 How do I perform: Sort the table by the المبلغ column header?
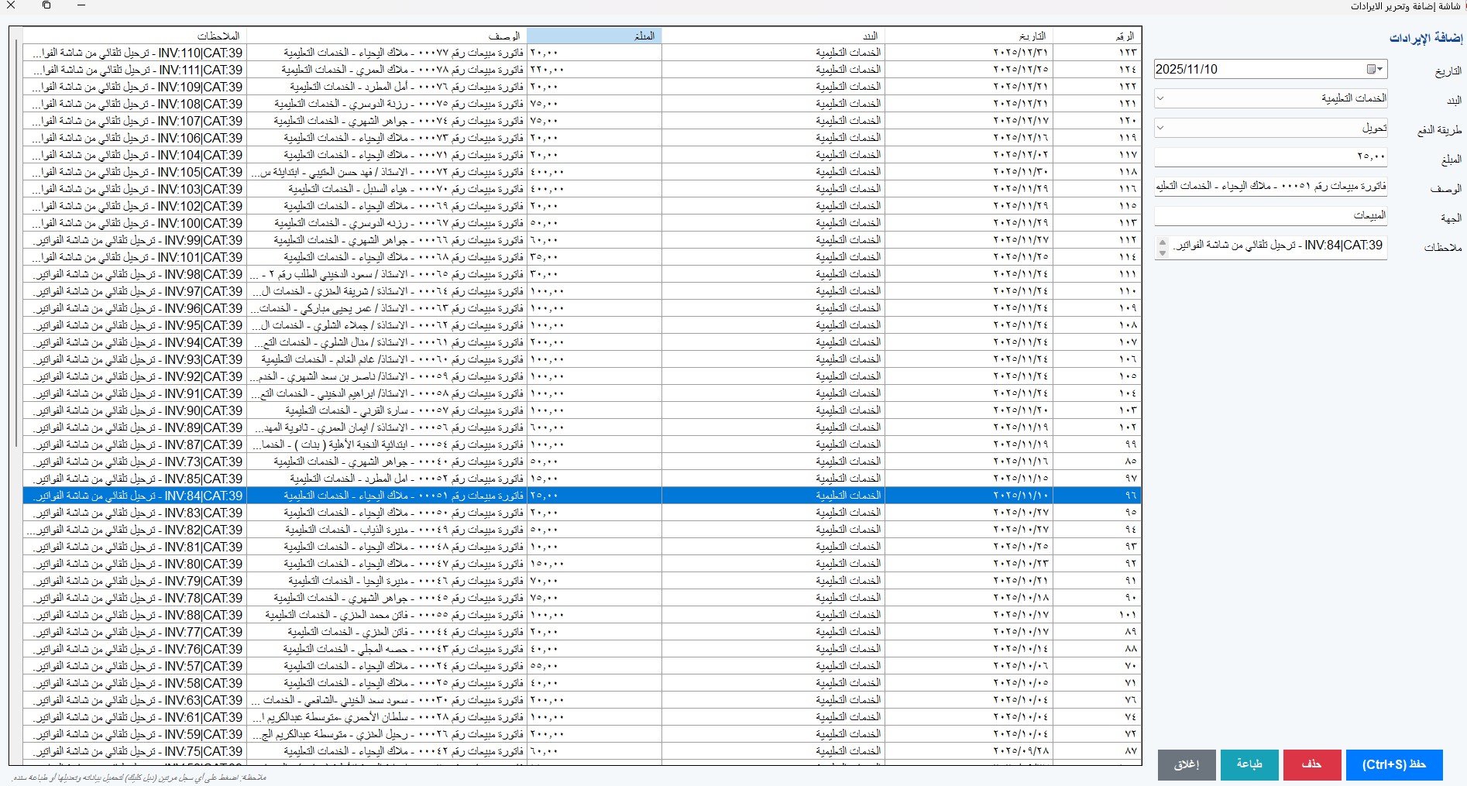tap(593, 36)
